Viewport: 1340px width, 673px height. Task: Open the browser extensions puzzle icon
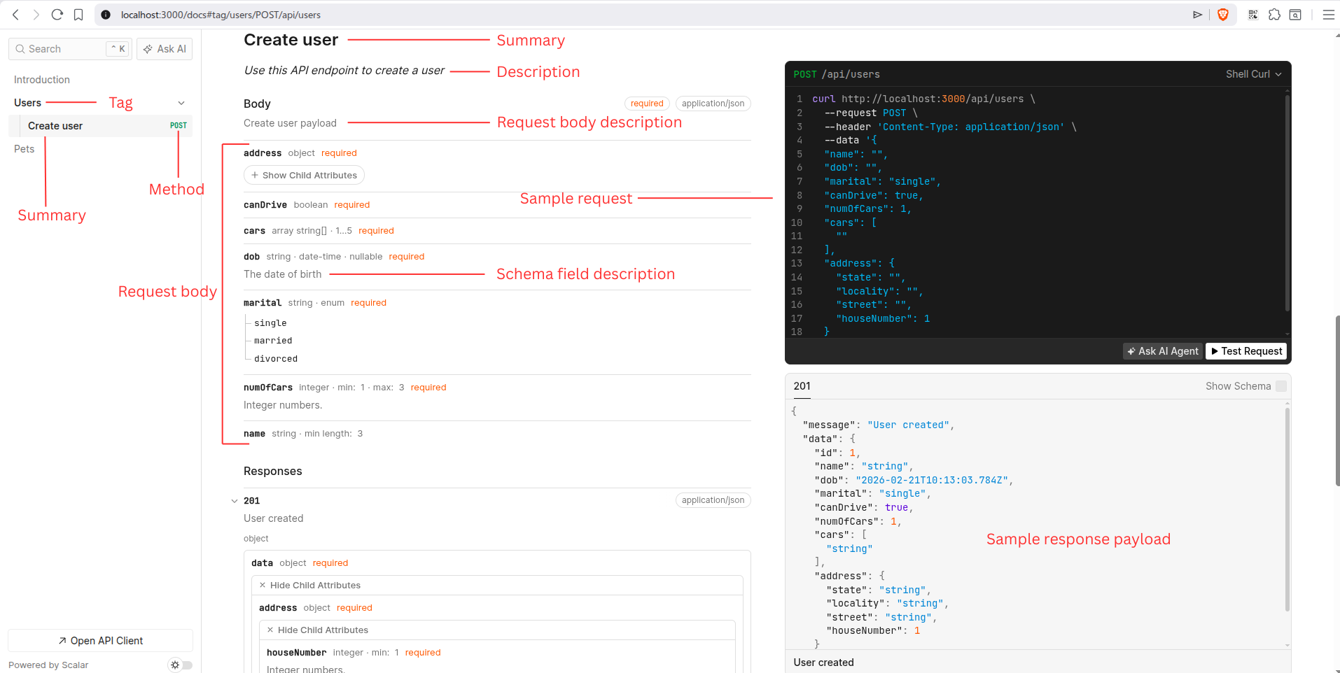1275,14
